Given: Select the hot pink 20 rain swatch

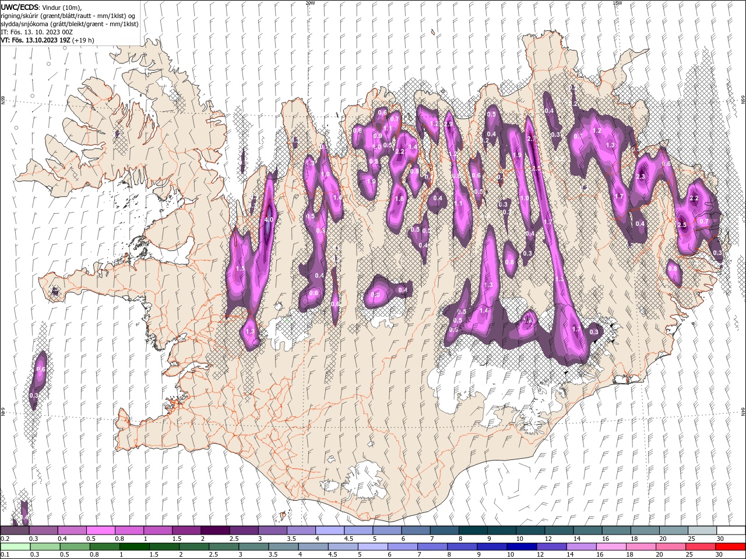Looking at the screenshot, I should pyautogui.click(x=670, y=546).
